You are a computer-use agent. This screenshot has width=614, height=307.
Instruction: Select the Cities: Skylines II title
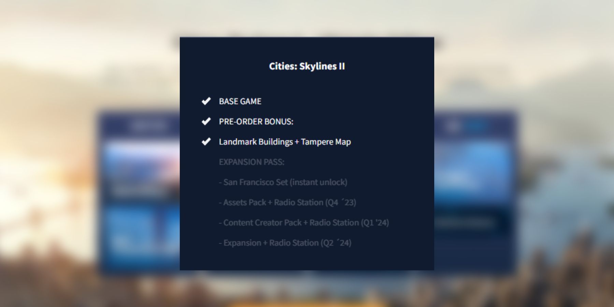(x=307, y=66)
